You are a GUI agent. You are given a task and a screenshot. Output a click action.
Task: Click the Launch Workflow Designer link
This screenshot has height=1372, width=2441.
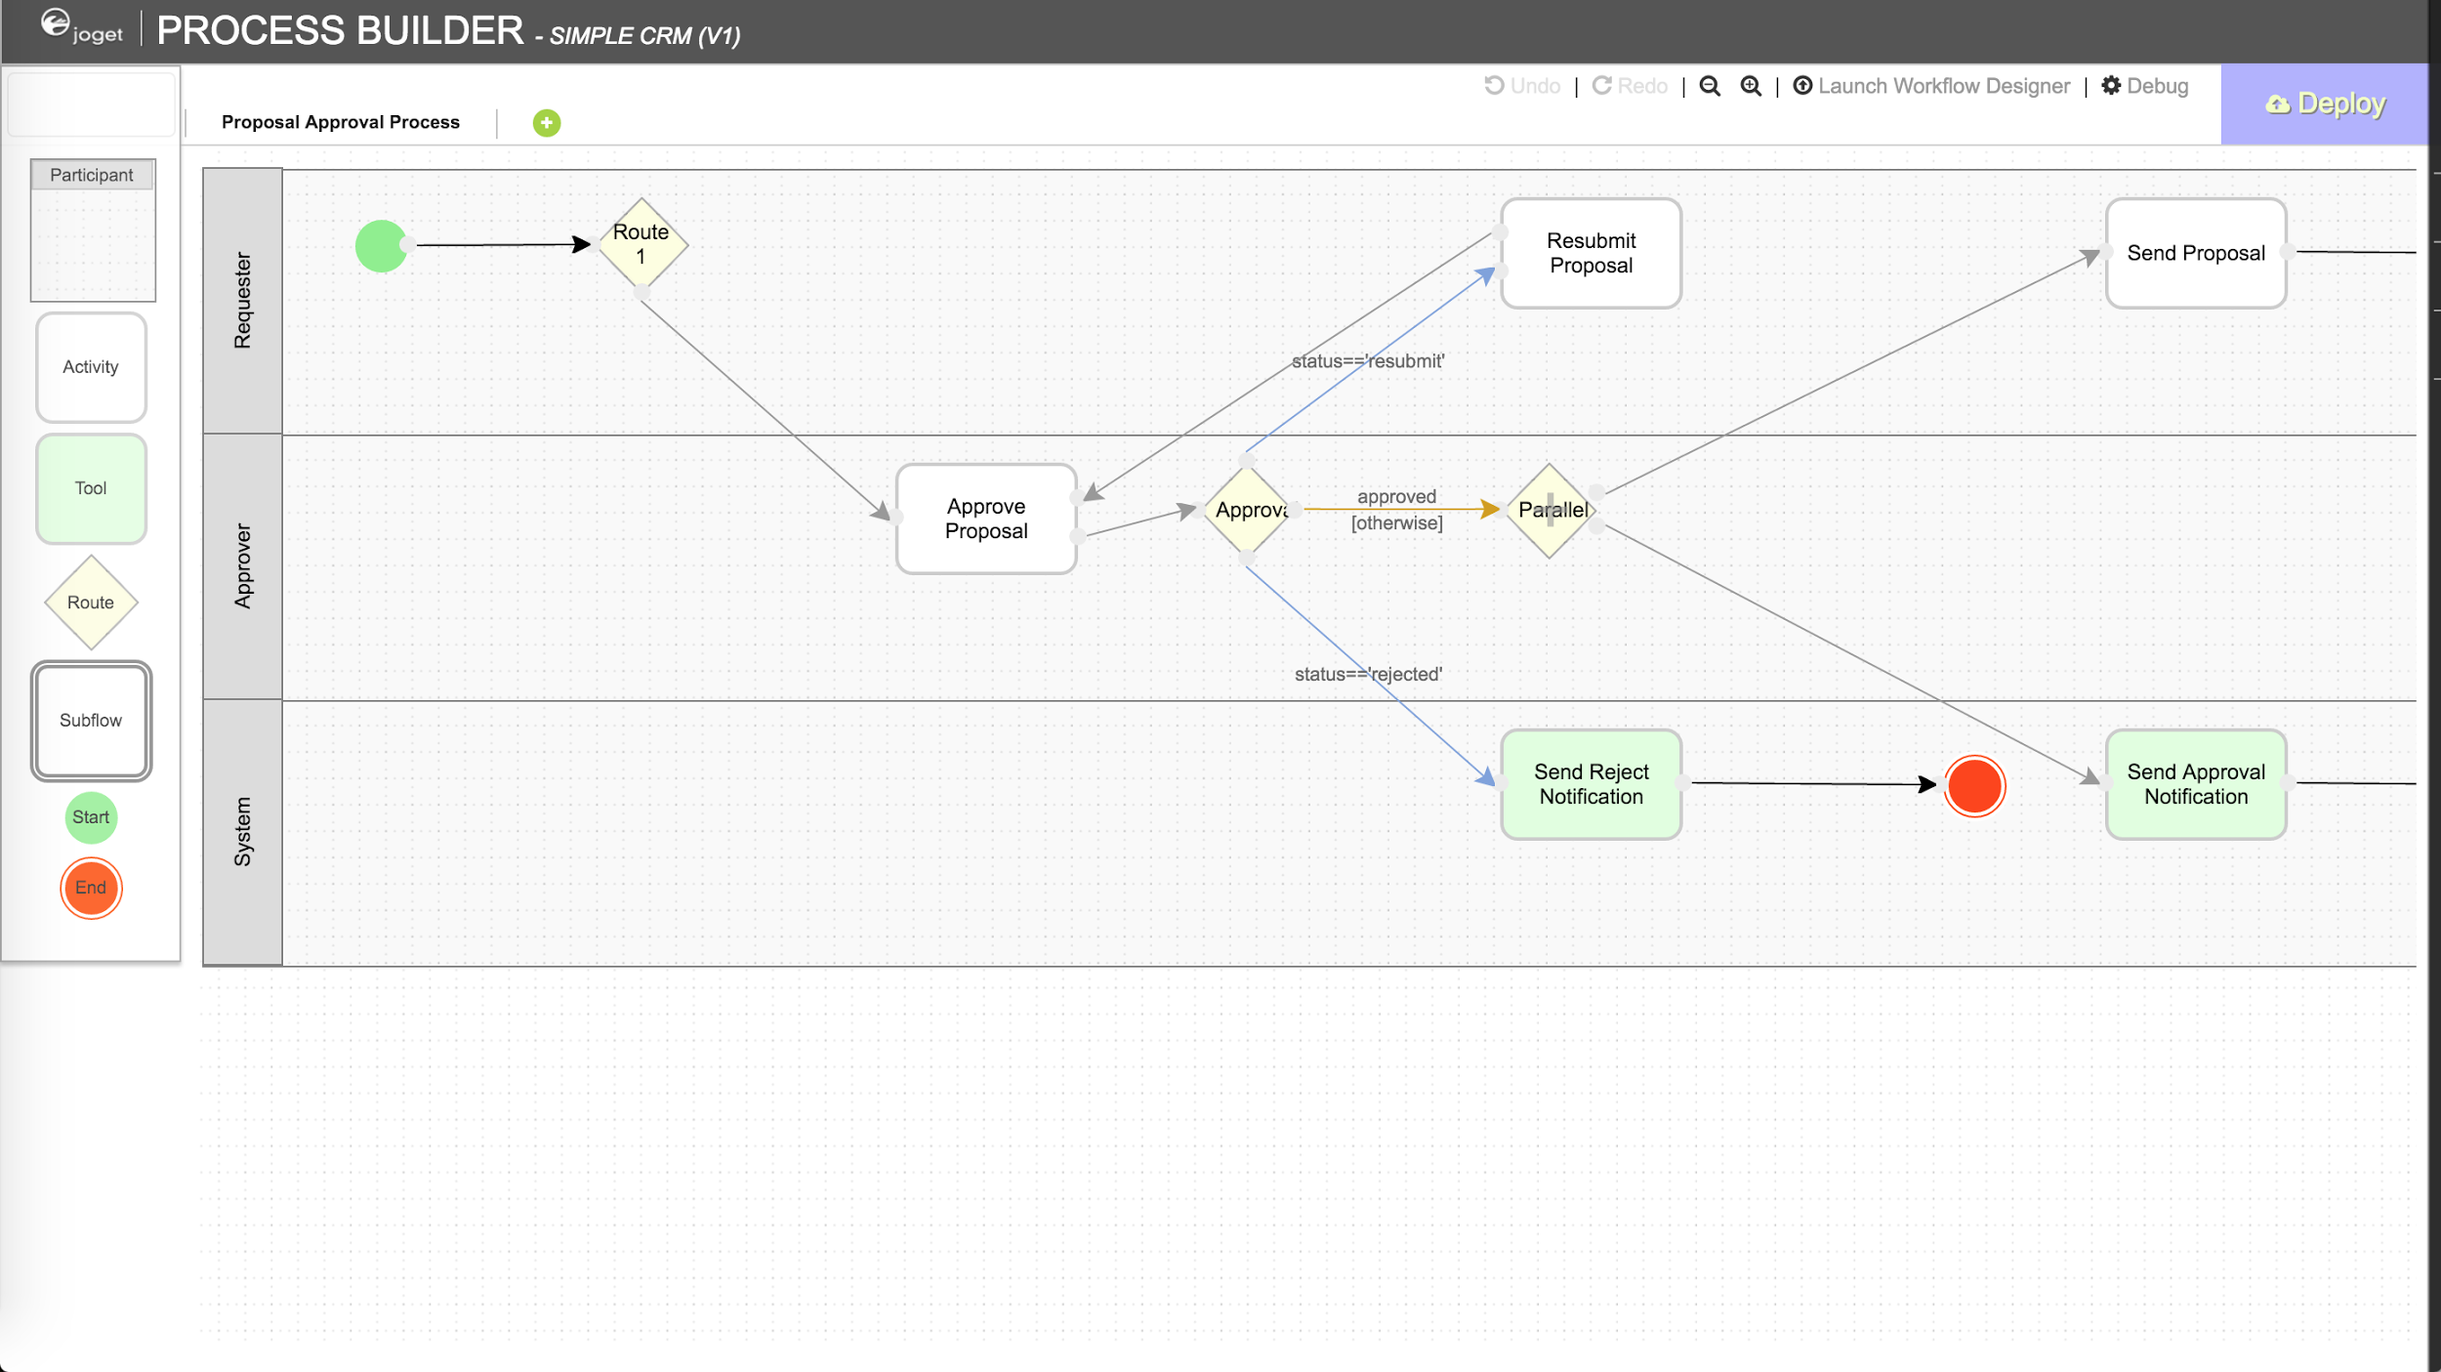pyautogui.click(x=1931, y=86)
